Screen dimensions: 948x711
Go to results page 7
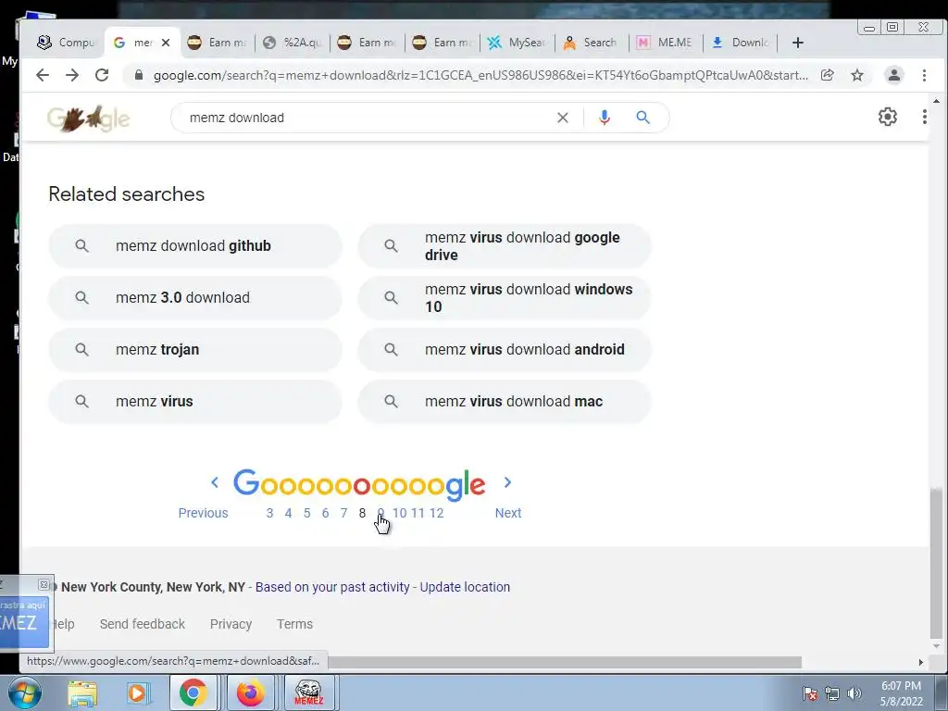tap(343, 513)
